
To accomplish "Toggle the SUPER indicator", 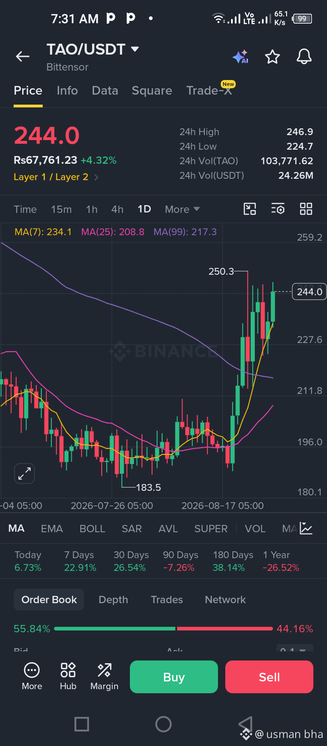I will 211,529.
